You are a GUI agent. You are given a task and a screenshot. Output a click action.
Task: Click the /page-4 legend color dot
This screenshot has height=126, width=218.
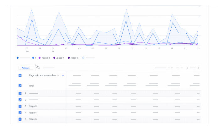click(54, 58)
